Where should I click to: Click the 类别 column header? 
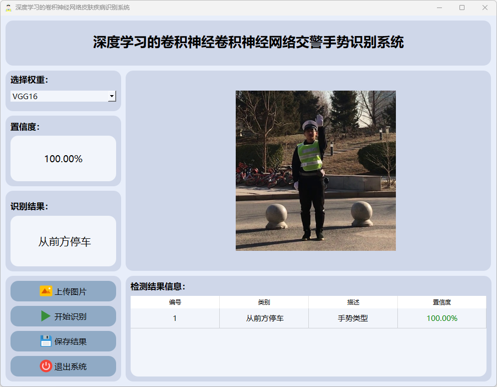pos(264,302)
